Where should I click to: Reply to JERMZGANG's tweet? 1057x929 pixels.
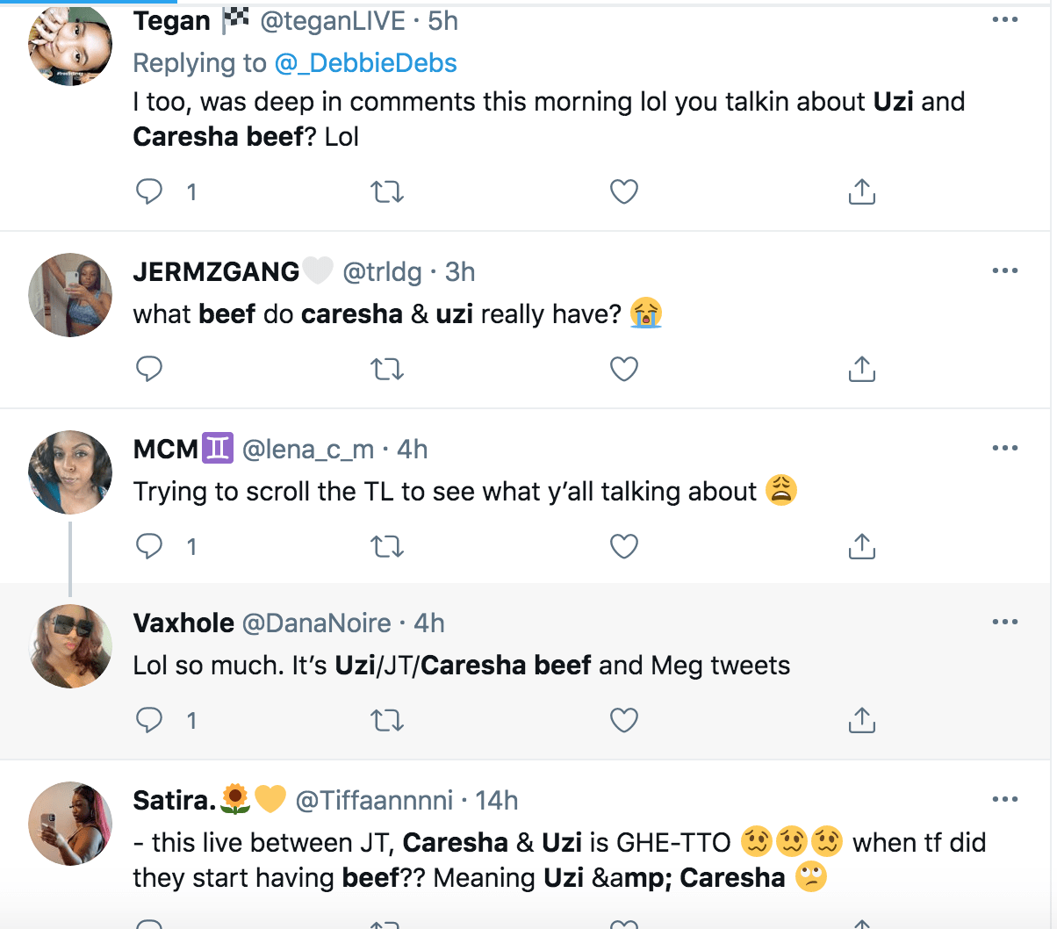[x=149, y=369]
